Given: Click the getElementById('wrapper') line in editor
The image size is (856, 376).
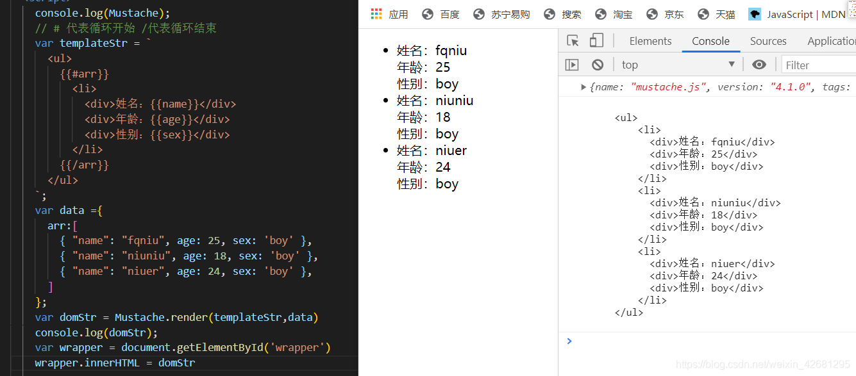Looking at the screenshot, I should (183, 348).
